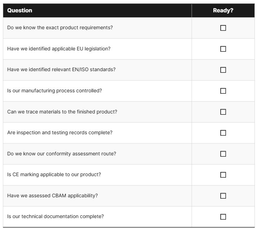258x229 pixels.
Task: Select the 'Is our technical documentation complete?' text
Action: pos(56,216)
